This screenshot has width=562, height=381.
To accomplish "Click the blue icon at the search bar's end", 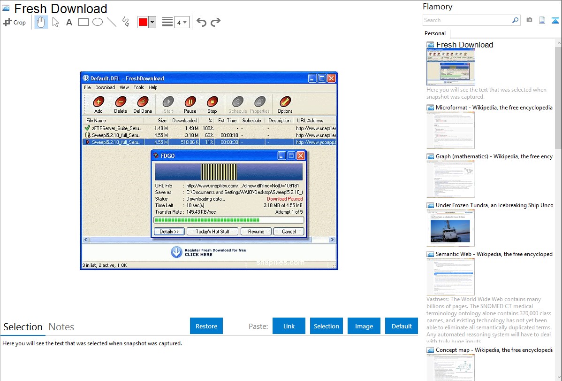I will click(x=555, y=20).
